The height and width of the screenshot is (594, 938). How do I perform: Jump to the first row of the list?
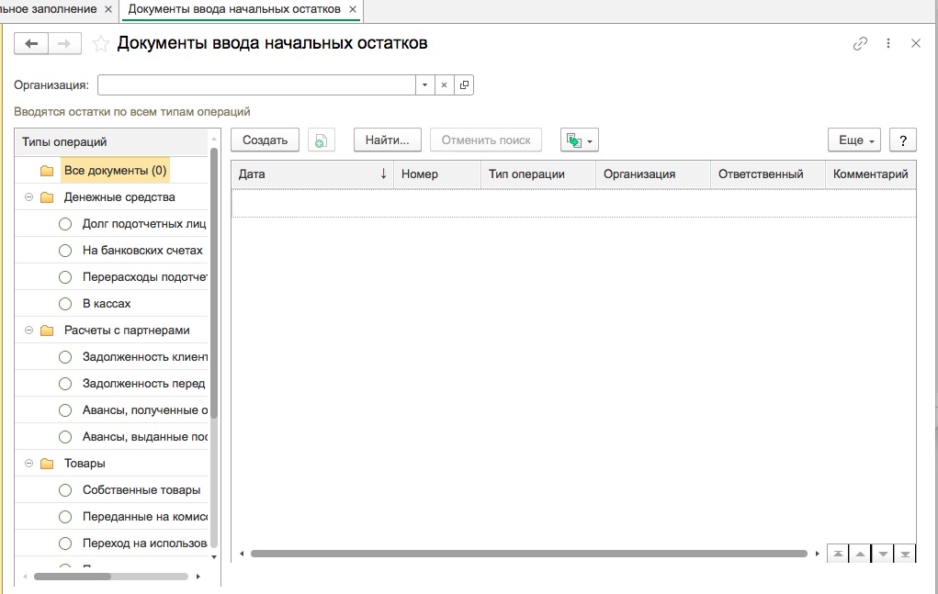click(x=838, y=554)
